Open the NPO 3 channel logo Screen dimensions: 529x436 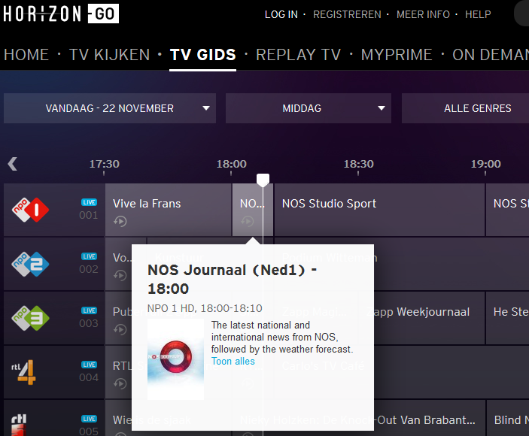click(30, 318)
